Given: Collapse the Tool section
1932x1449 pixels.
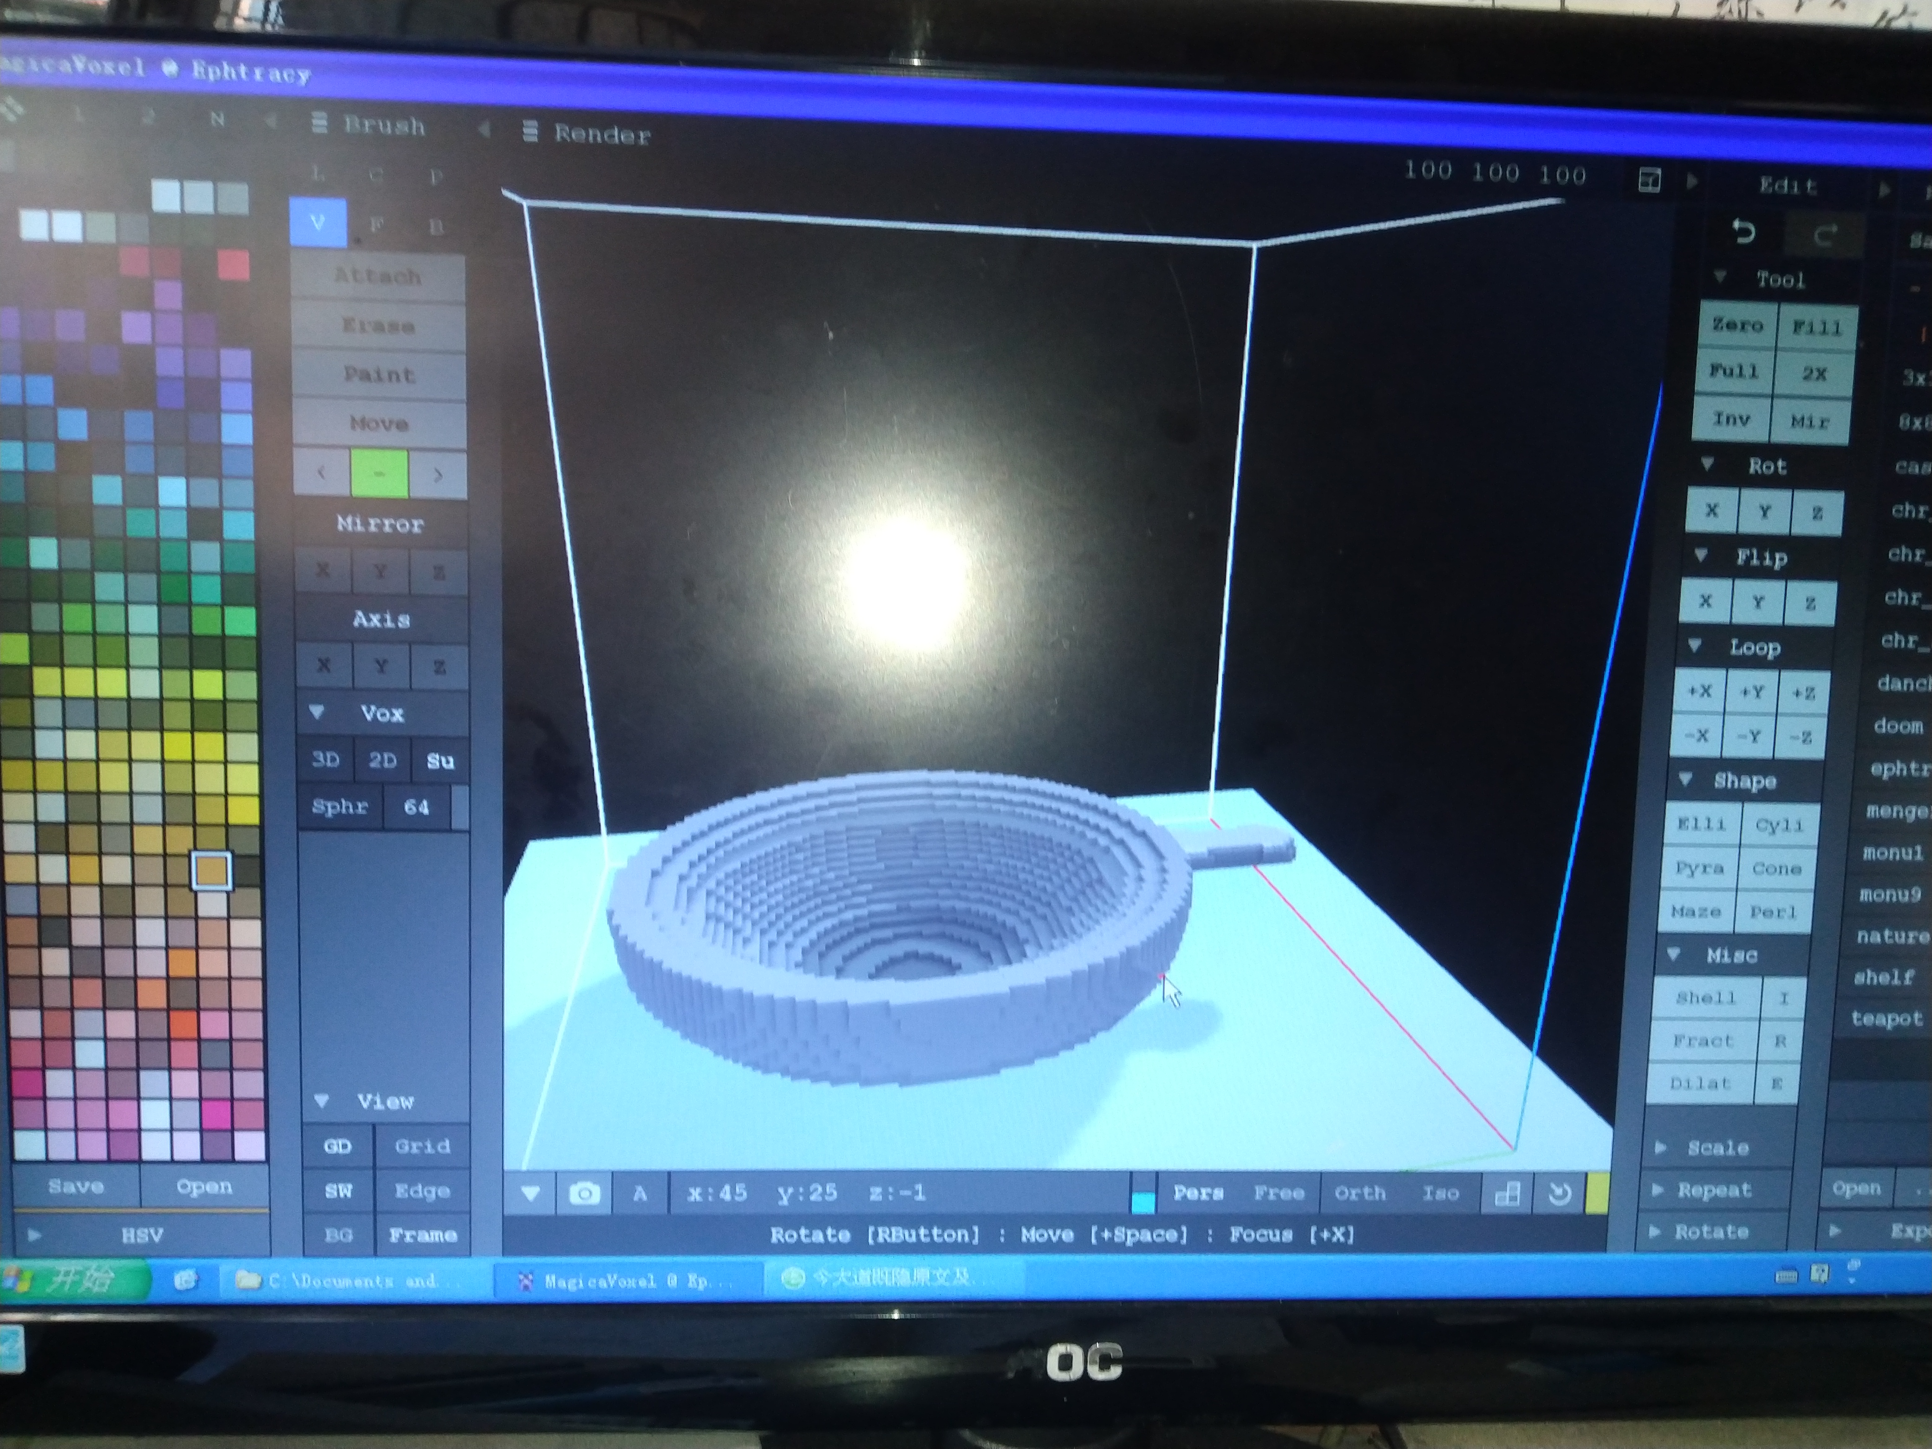Looking at the screenshot, I should (x=1720, y=277).
